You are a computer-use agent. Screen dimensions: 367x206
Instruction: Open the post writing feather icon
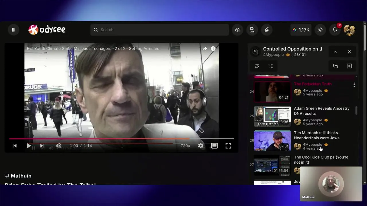click(x=267, y=30)
